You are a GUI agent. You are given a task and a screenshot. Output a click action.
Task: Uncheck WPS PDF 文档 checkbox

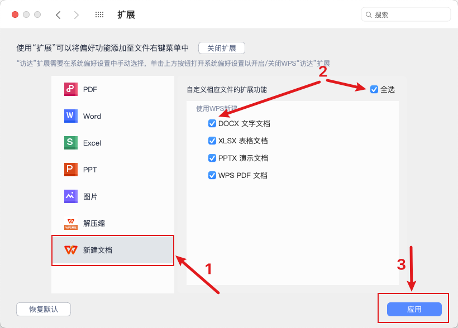coord(212,175)
